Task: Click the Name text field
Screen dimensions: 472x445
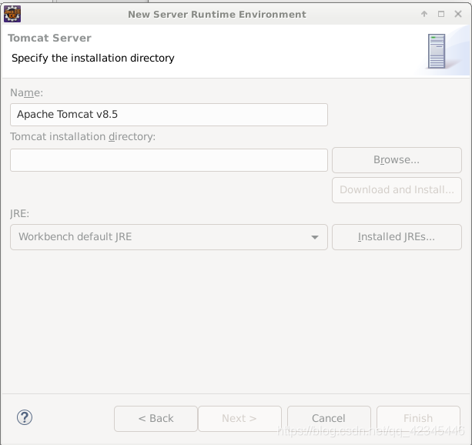Action: [x=169, y=115]
